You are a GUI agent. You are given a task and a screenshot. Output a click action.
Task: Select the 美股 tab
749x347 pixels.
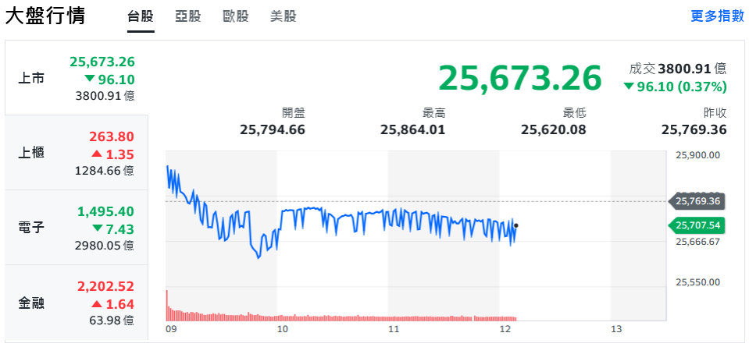[283, 16]
